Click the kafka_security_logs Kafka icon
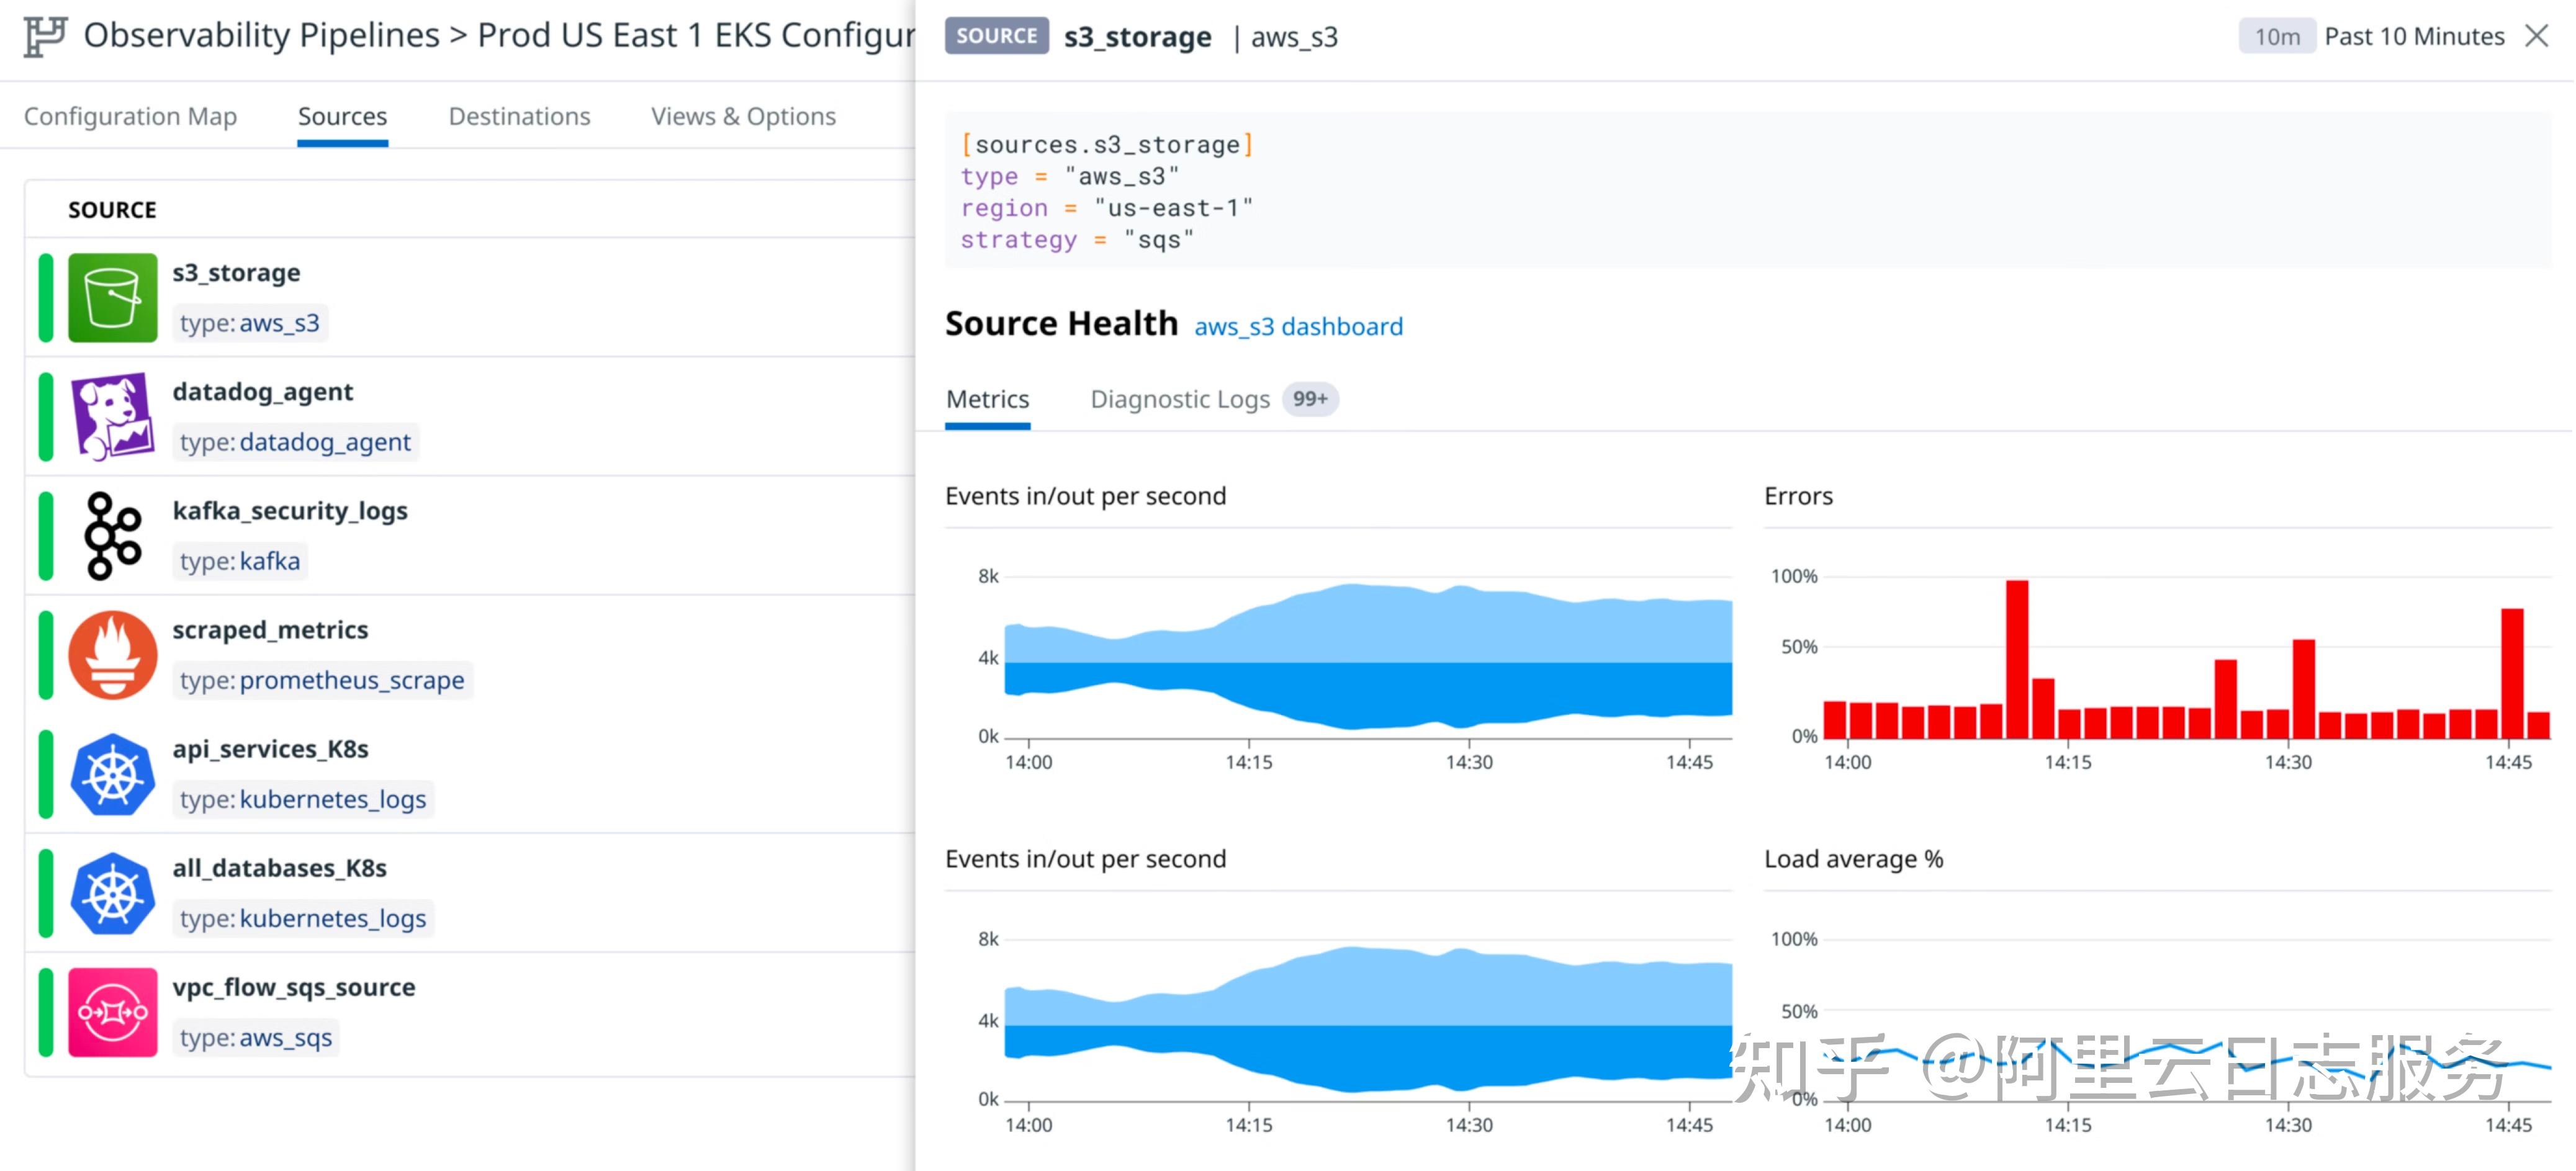Image resolution: width=2576 pixels, height=1171 pixels. point(112,535)
